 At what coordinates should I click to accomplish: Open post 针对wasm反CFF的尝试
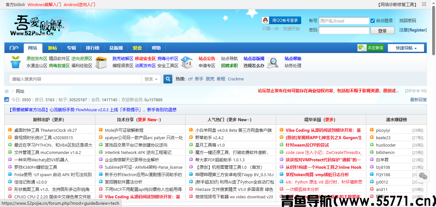[307, 145]
